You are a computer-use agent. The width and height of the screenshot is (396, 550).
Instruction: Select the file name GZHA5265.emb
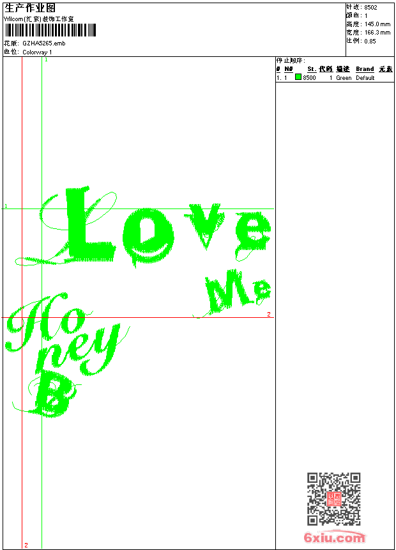[43, 43]
